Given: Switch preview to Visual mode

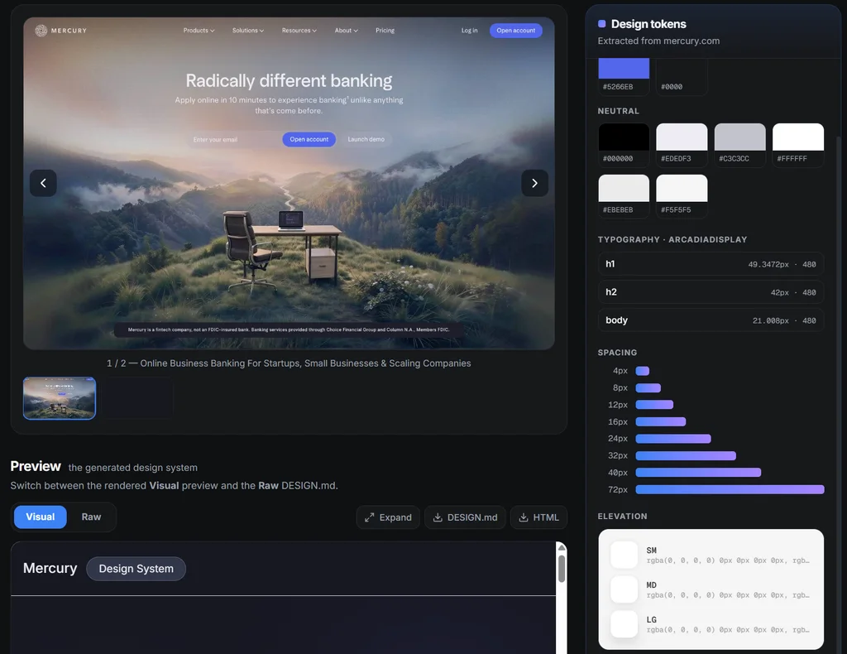Looking at the screenshot, I should [x=41, y=517].
